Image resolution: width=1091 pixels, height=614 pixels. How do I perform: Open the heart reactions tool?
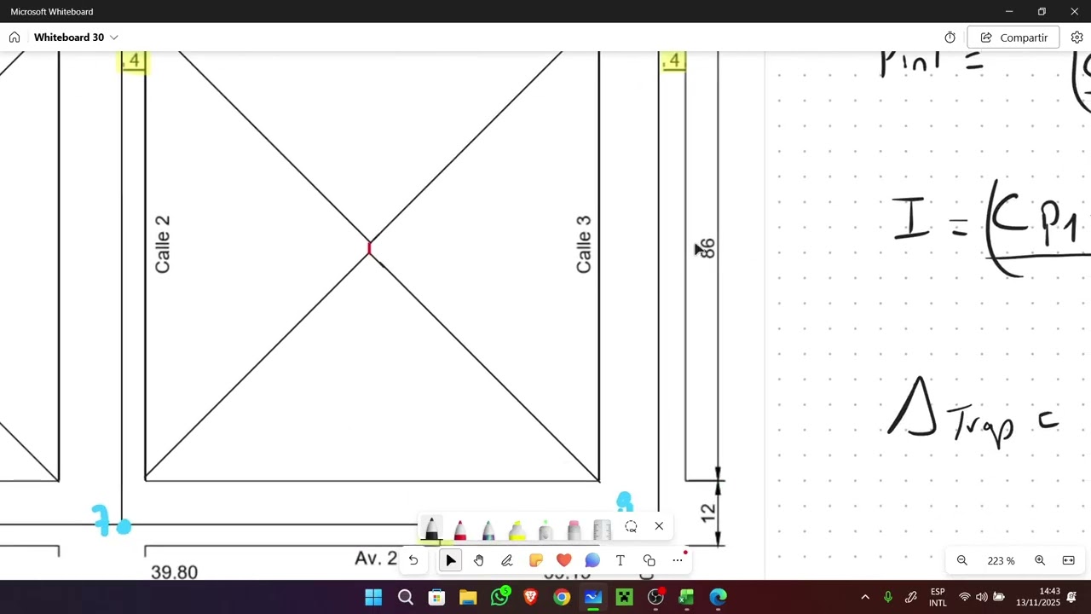coord(564,560)
